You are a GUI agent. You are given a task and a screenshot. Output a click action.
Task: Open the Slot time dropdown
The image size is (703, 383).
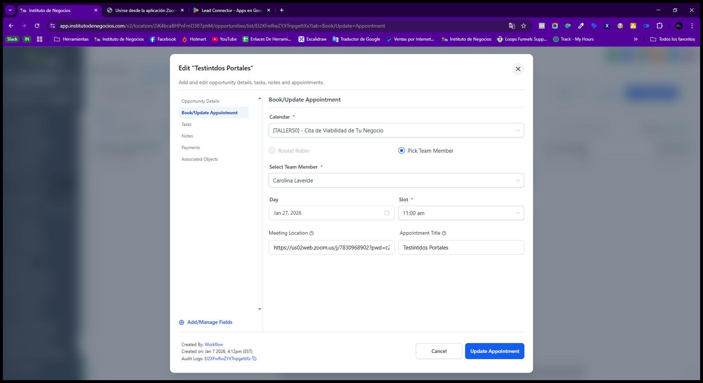click(461, 213)
